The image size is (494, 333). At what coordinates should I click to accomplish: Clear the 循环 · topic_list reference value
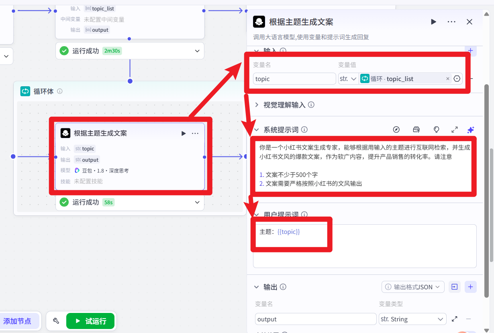448,79
